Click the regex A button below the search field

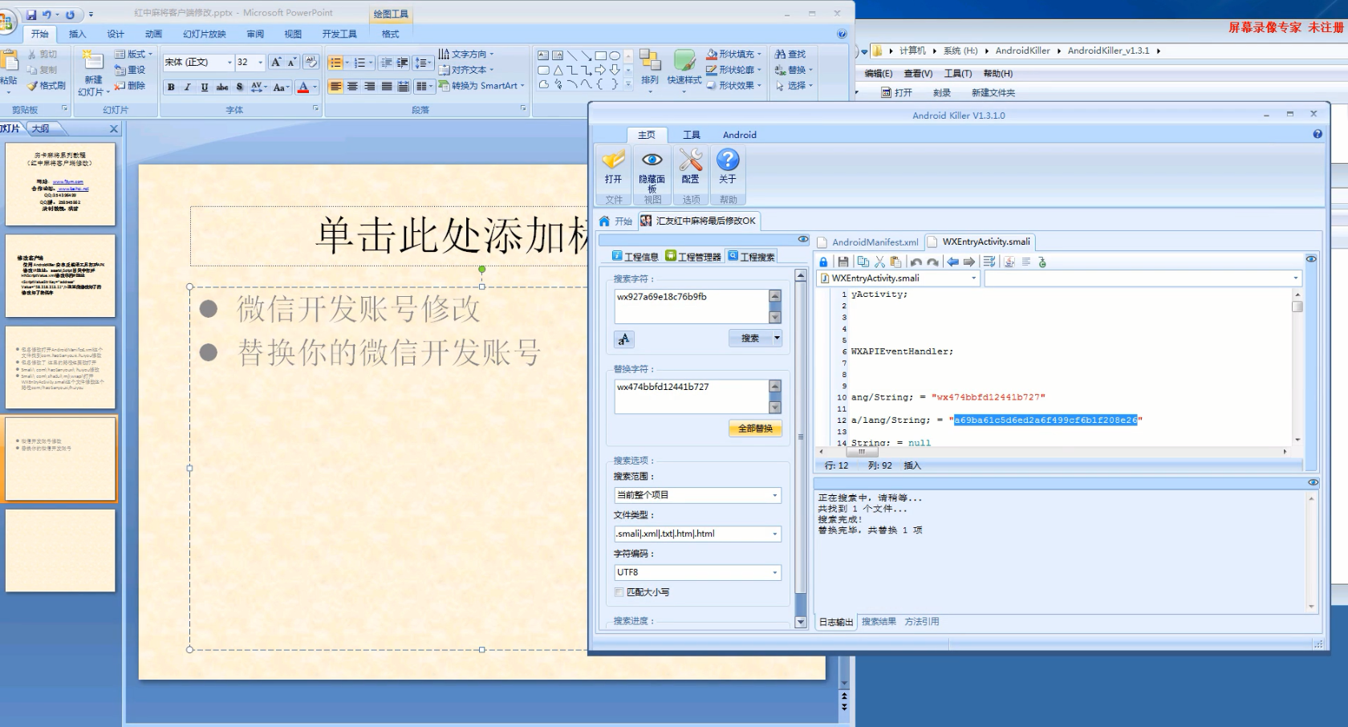coord(624,339)
